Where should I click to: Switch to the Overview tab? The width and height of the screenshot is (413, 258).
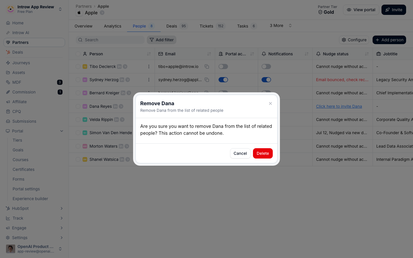coord(83,26)
